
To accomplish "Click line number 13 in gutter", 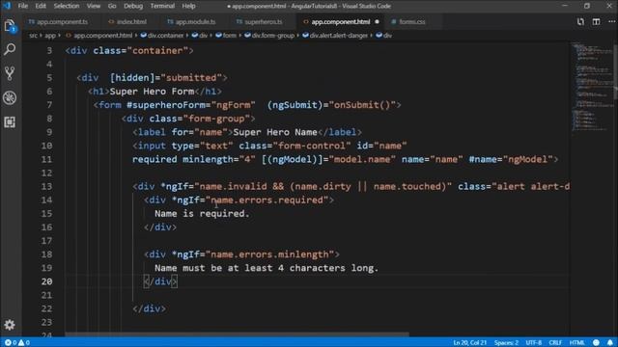I will point(46,186).
